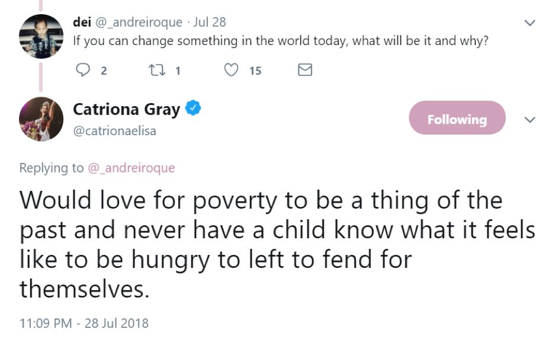Open the '11:09 PM - 28 Jul 2018' timestamp
This screenshot has height=342, width=549.
point(84,324)
